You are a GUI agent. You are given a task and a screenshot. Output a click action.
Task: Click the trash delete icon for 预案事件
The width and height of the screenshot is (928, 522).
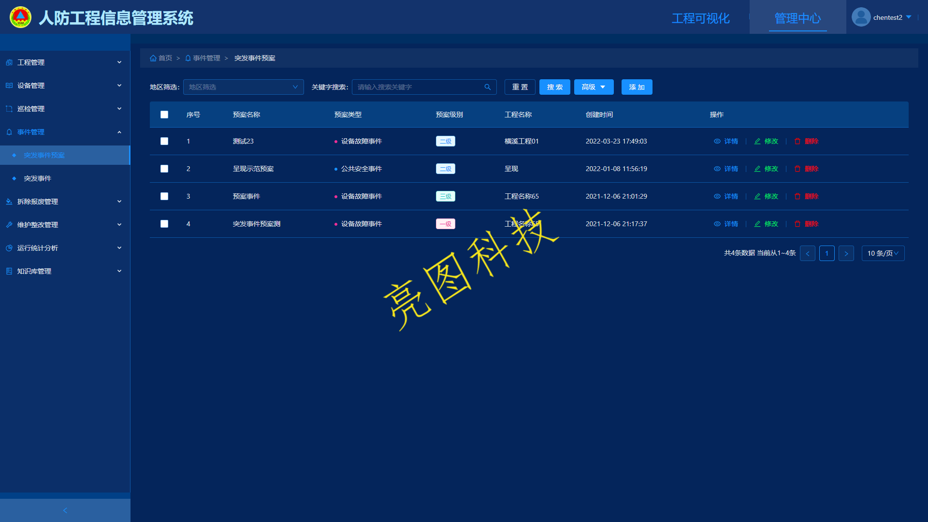point(797,196)
